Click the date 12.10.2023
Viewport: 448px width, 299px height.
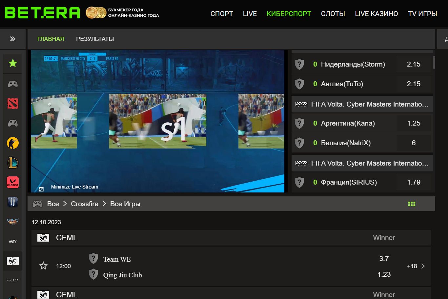tap(46, 222)
